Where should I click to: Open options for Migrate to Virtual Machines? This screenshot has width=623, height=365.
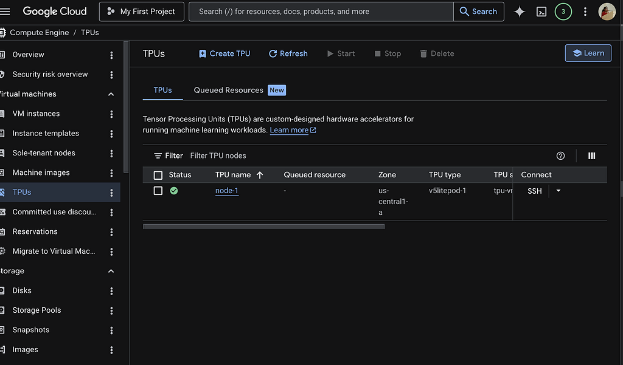[111, 251]
